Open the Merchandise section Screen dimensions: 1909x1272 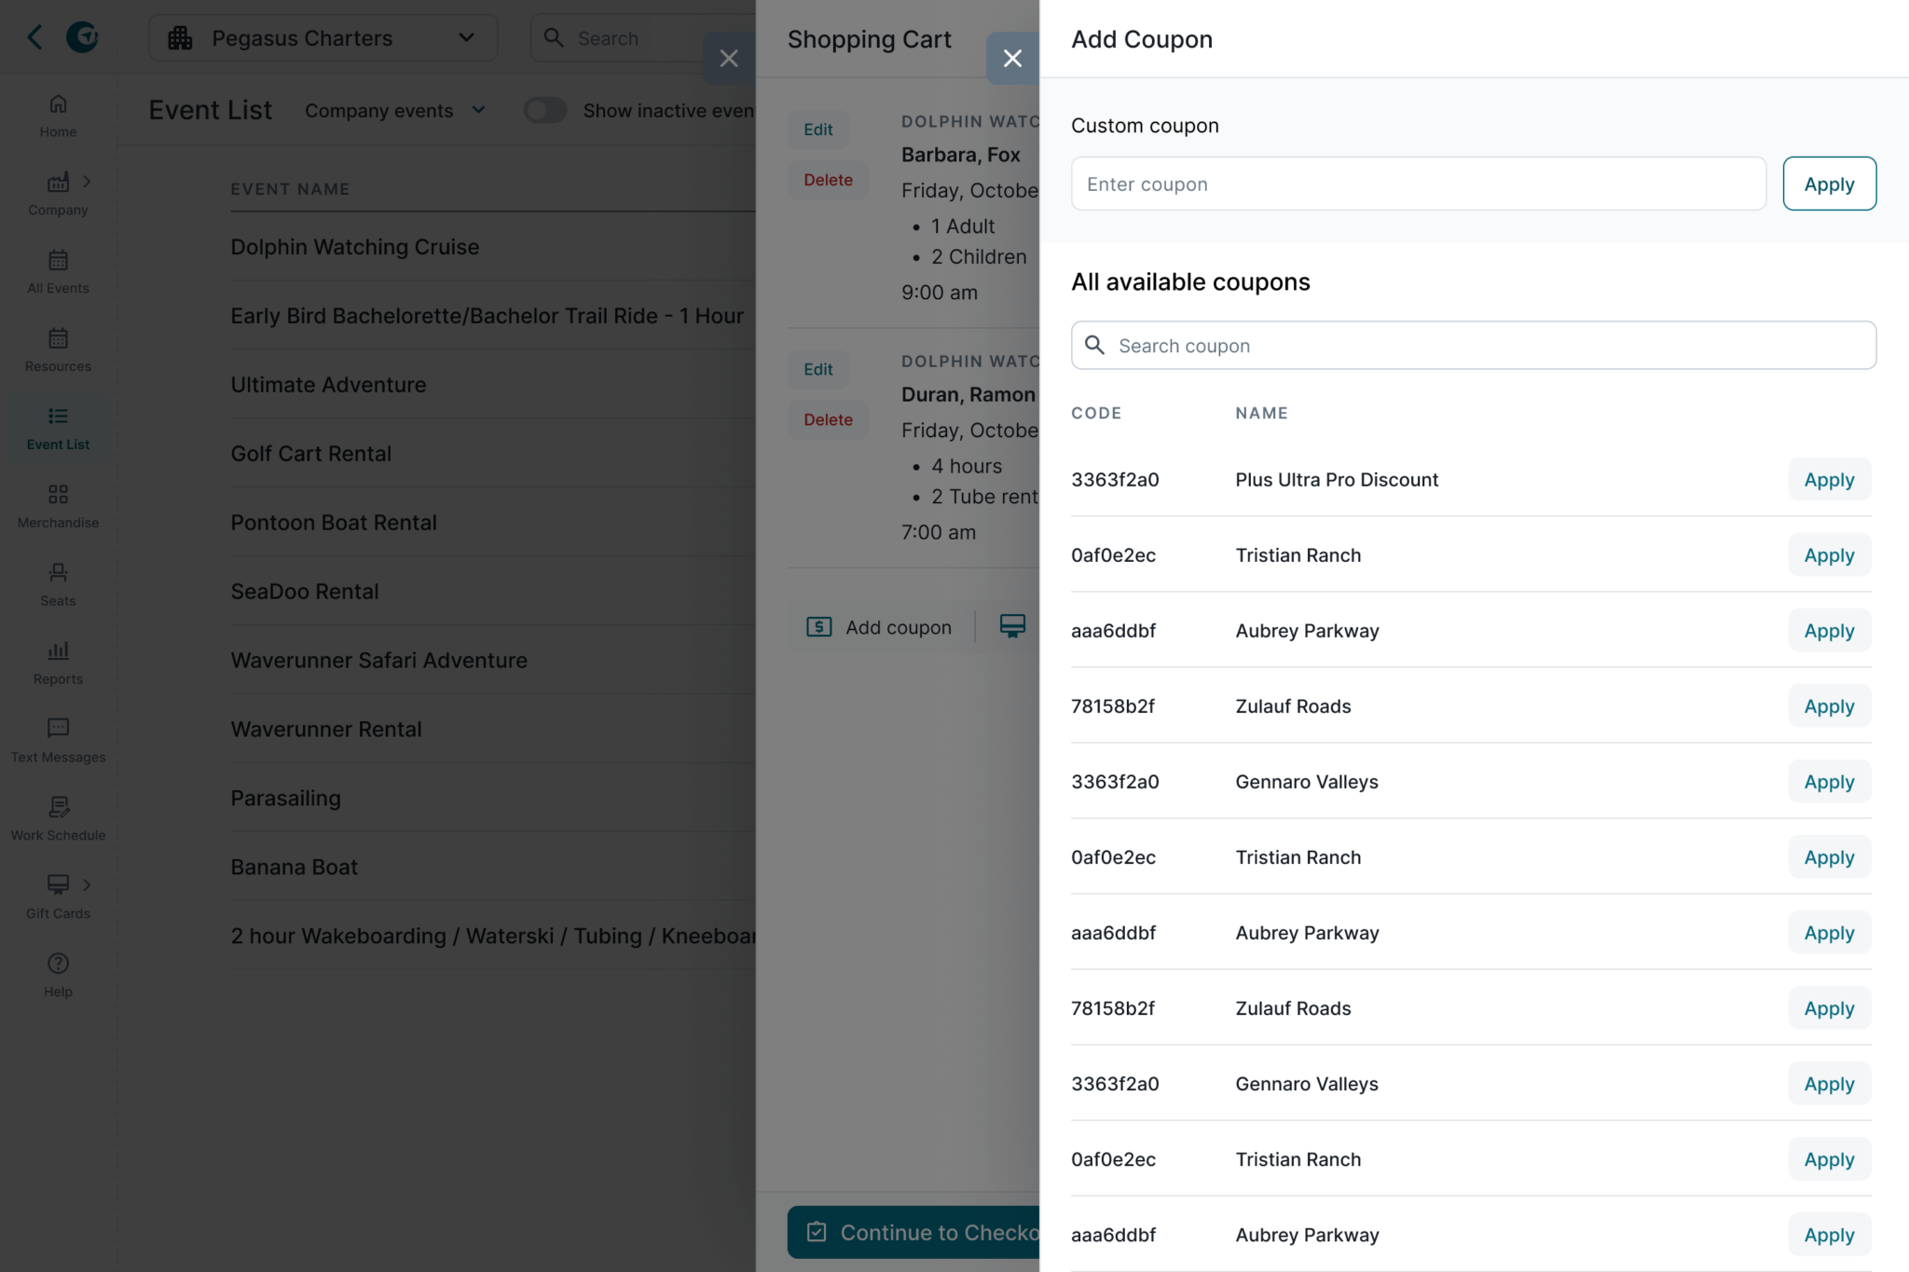click(x=58, y=506)
